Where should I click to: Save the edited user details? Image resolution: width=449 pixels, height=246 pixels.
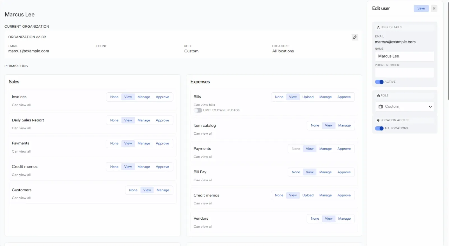point(421,8)
